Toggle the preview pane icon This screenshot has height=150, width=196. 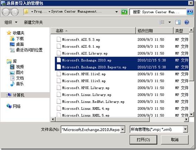[x=178, y=22]
